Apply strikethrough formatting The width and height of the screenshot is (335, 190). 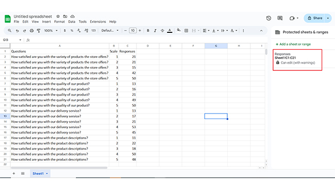coord(162,31)
